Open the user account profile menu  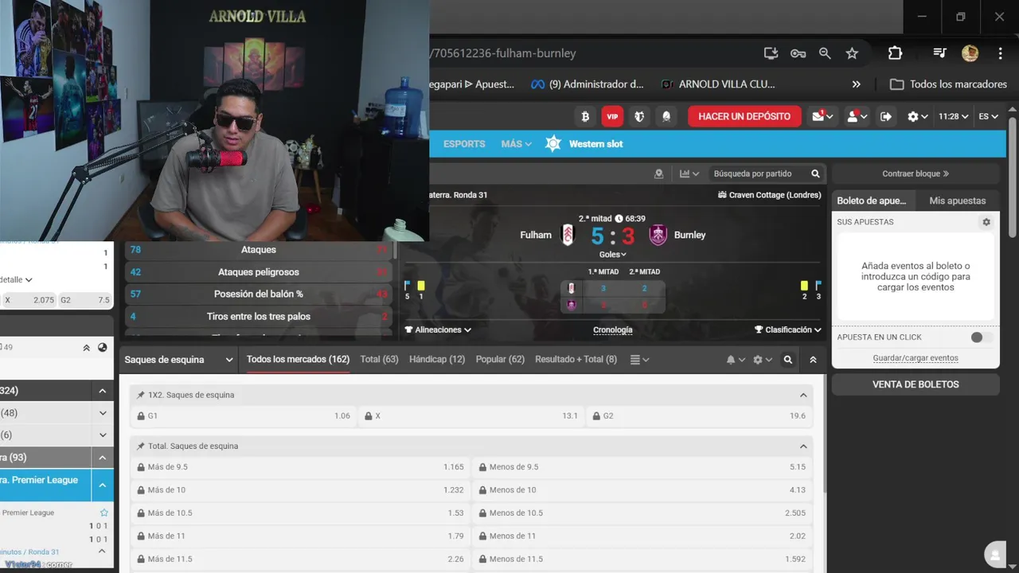point(857,116)
